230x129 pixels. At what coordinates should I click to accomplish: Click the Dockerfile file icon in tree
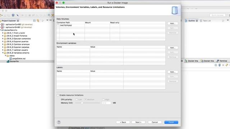pos(8,61)
